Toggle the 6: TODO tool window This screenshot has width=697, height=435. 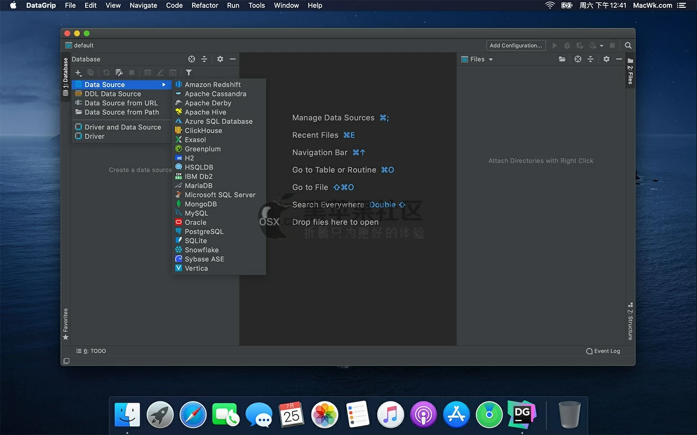coord(91,351)
